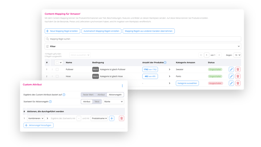Click Kategorie auswählen button
Viewport: 261px width, 147px height.
click(x=187, y=83)
